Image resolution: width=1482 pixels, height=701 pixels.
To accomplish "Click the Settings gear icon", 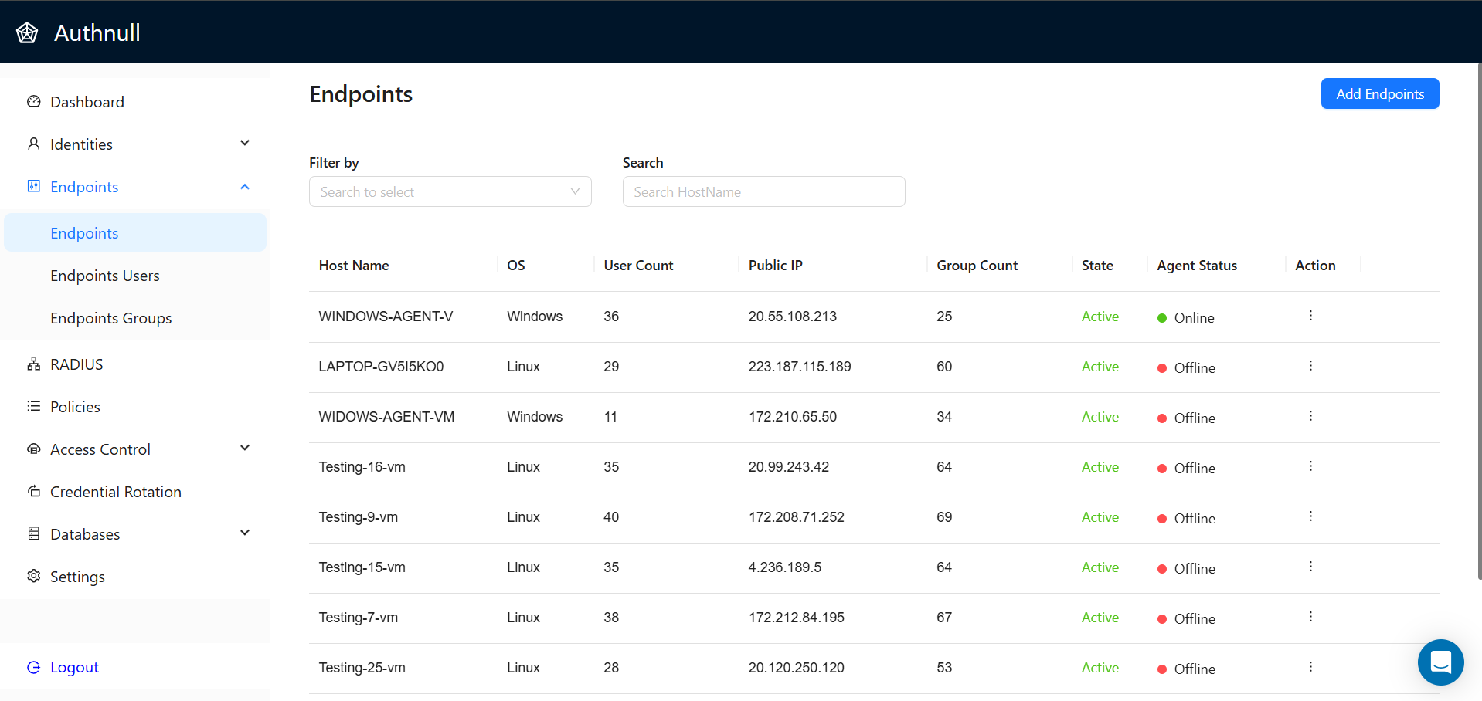I will pos(32,576).
